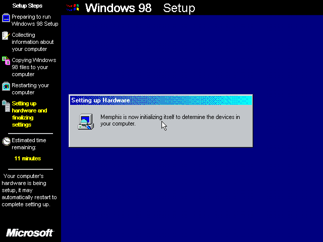Click the Copying Windows 98 files icon

6,60
